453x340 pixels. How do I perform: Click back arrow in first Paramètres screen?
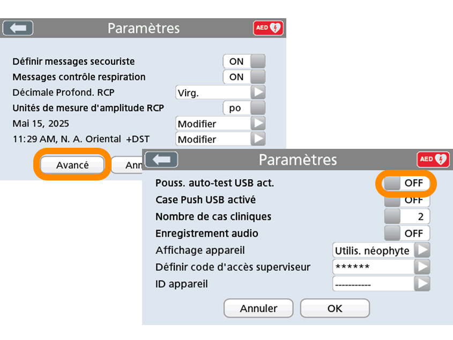(18, 28)
